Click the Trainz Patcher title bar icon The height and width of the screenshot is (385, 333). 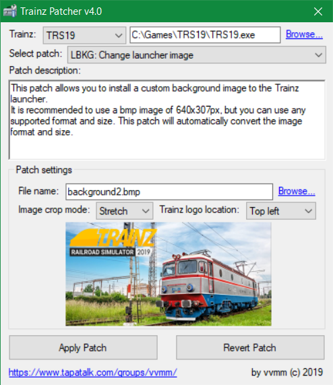click(10, 11)
